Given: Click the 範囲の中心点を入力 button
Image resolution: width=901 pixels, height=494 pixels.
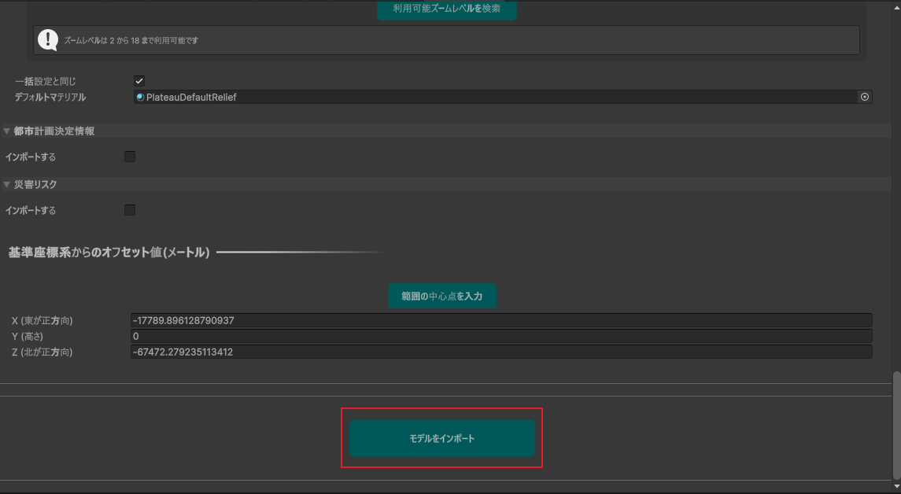Looking at the screenshot, I should (441, 296).
